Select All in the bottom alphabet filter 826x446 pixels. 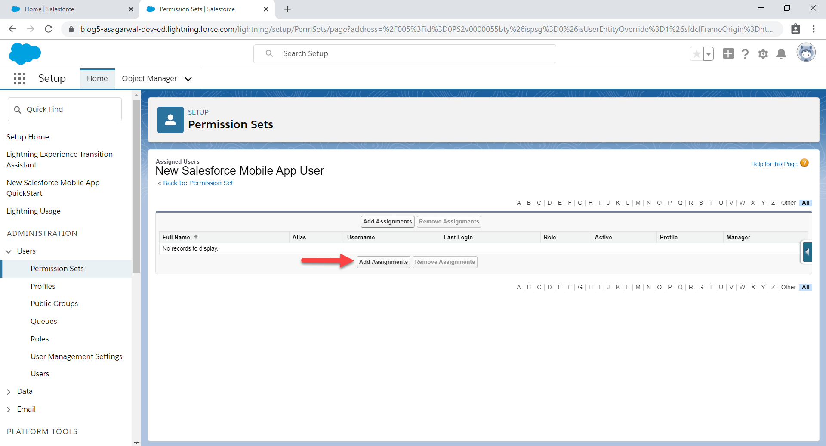[x=806, y=287]
